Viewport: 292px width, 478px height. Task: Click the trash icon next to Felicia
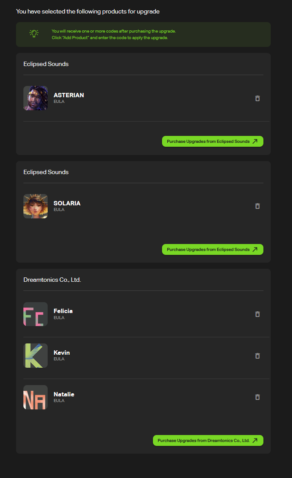[x=257, y=314]
